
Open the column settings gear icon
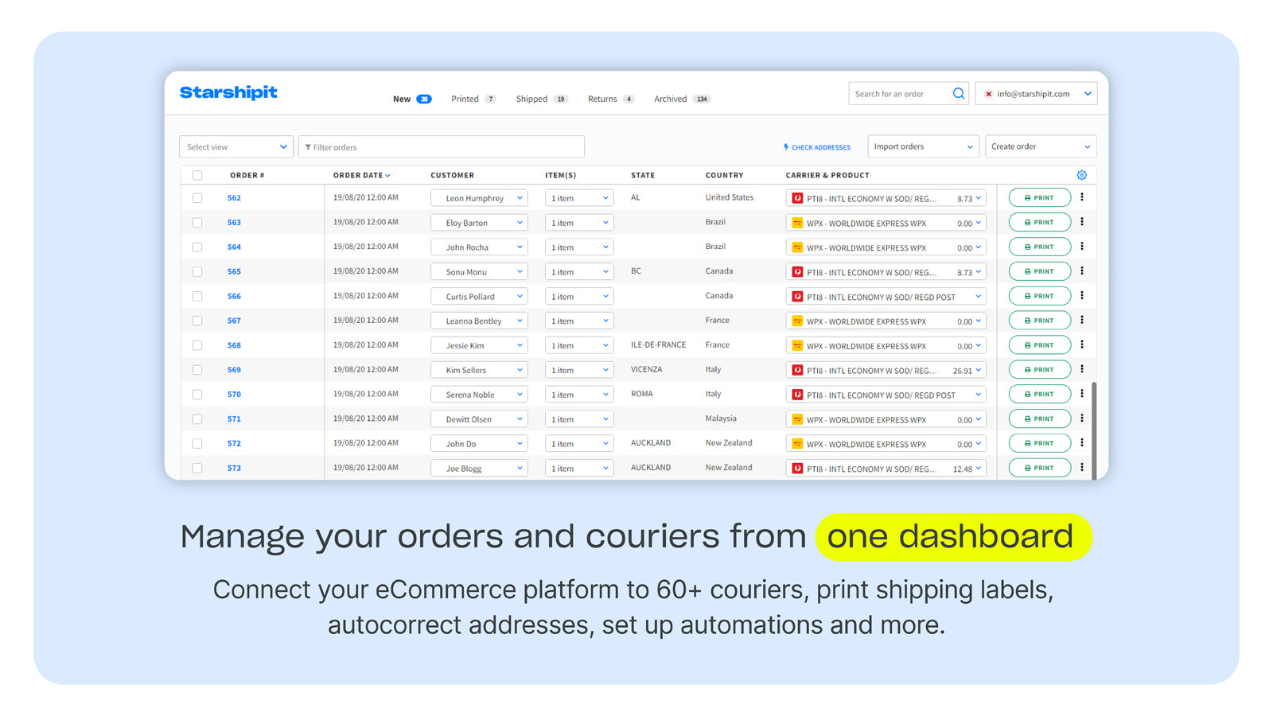pyautogui.click(x=1081, y=174)
